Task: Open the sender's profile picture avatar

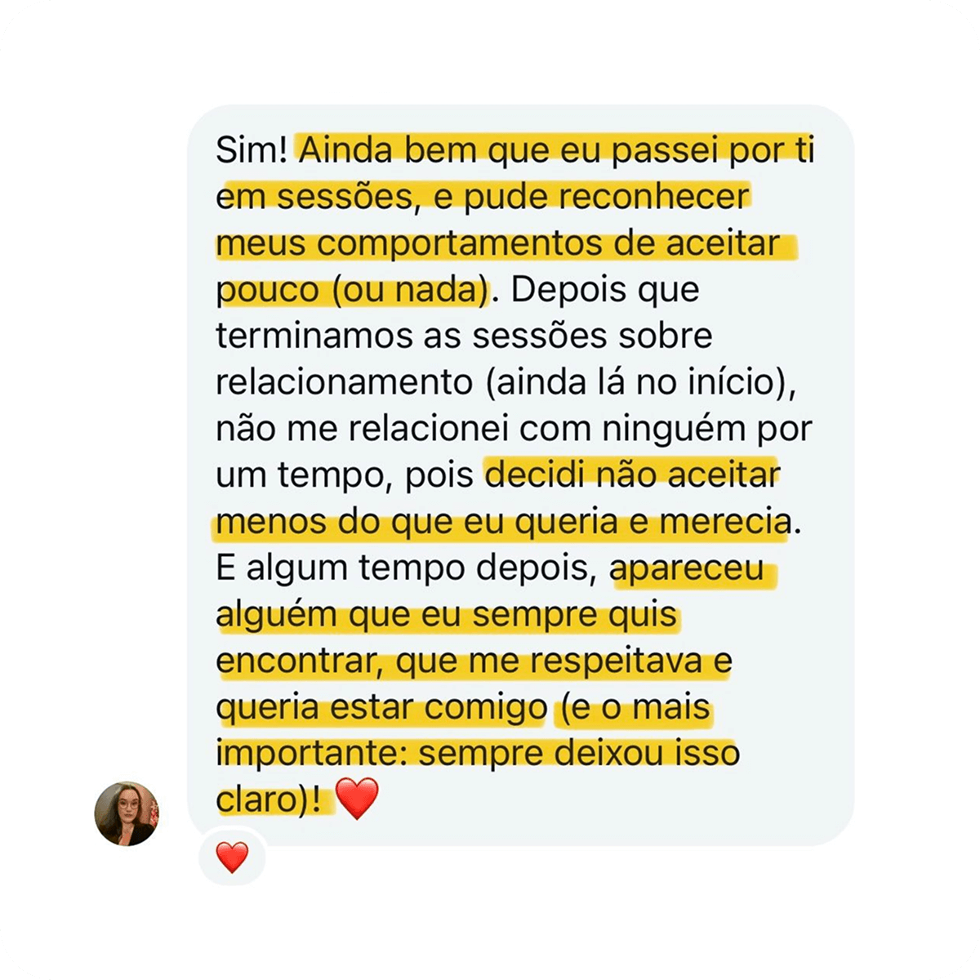Action: click(127, 813)
